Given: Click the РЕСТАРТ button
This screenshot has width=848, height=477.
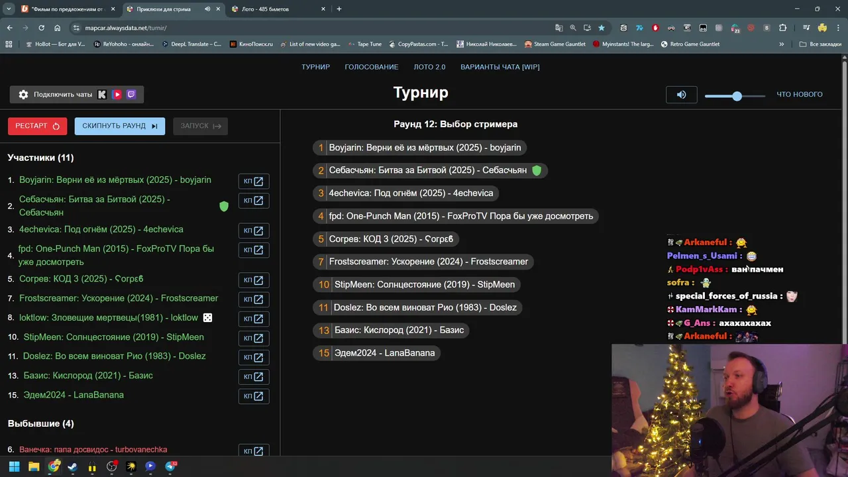Looking at the screenshot, I should [x=37, y=126].
